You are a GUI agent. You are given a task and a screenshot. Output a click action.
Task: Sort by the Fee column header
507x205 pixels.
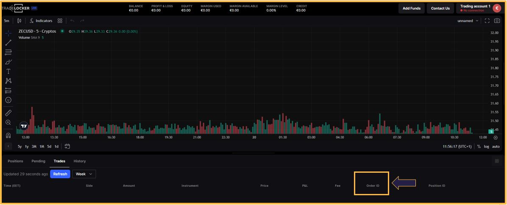[x=337, y=185]
